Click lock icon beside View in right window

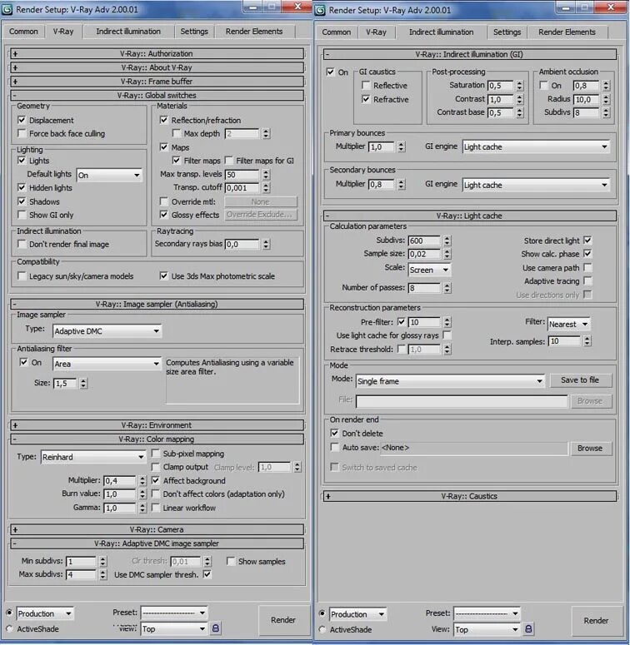(x=528, y=629)
